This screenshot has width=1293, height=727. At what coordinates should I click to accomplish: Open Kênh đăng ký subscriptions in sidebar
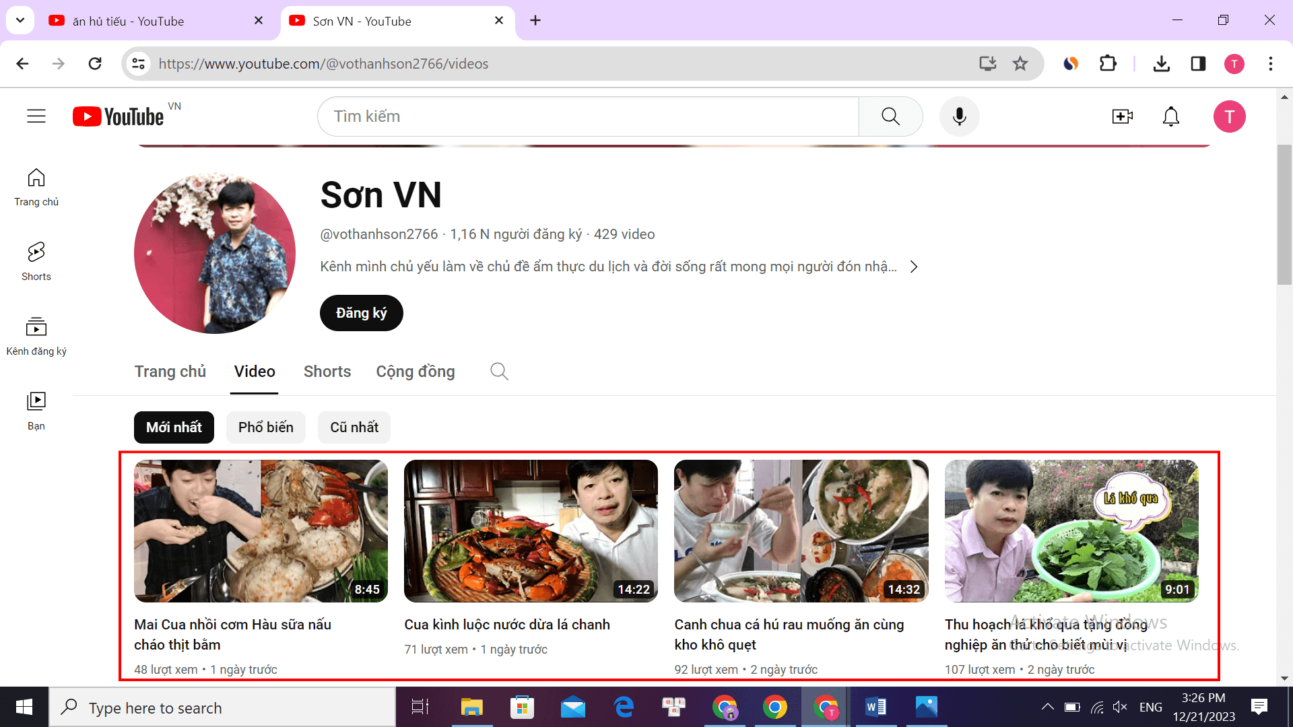tap(36, 336)
